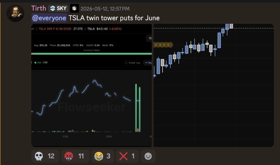Click the Prem: $1,348,834 value
The image size is (280, 165).
[60, 45]
